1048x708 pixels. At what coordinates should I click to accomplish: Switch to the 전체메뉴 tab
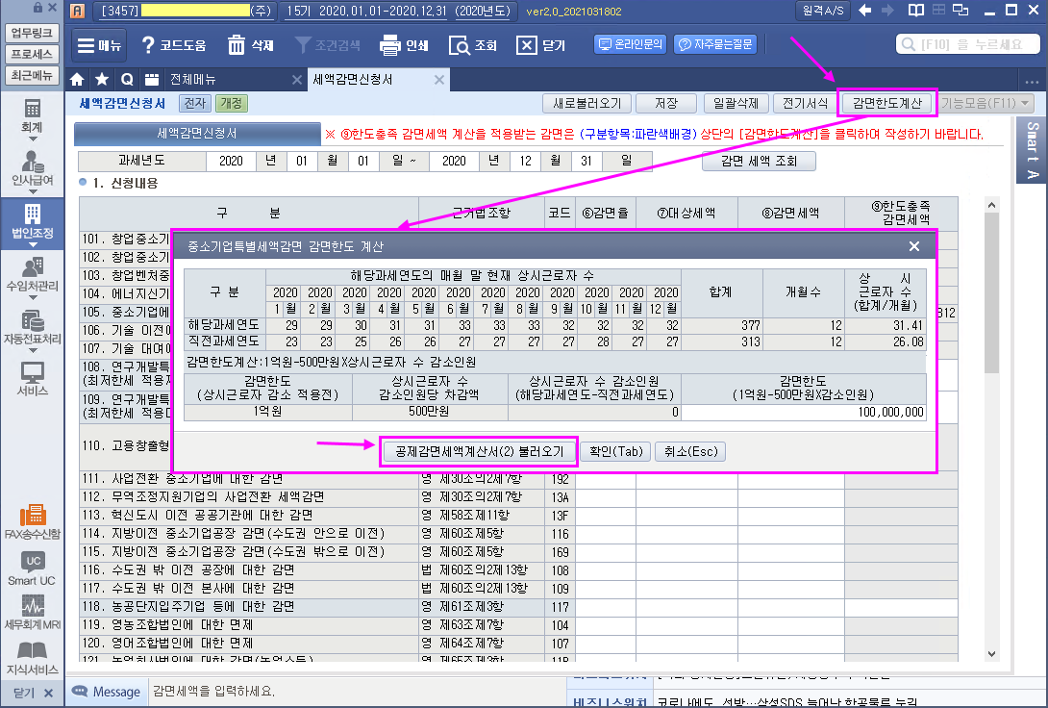192,80
